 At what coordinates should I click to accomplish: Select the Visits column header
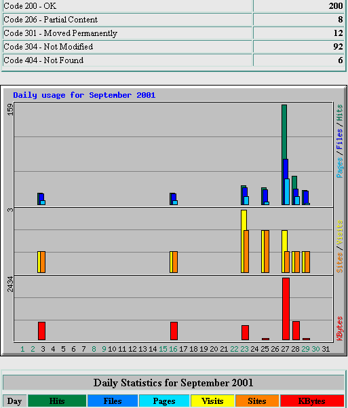[212, 401]
